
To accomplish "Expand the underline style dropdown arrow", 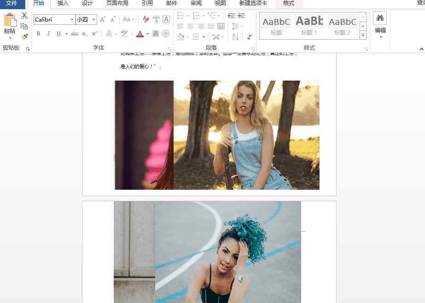I will [66, 34].
